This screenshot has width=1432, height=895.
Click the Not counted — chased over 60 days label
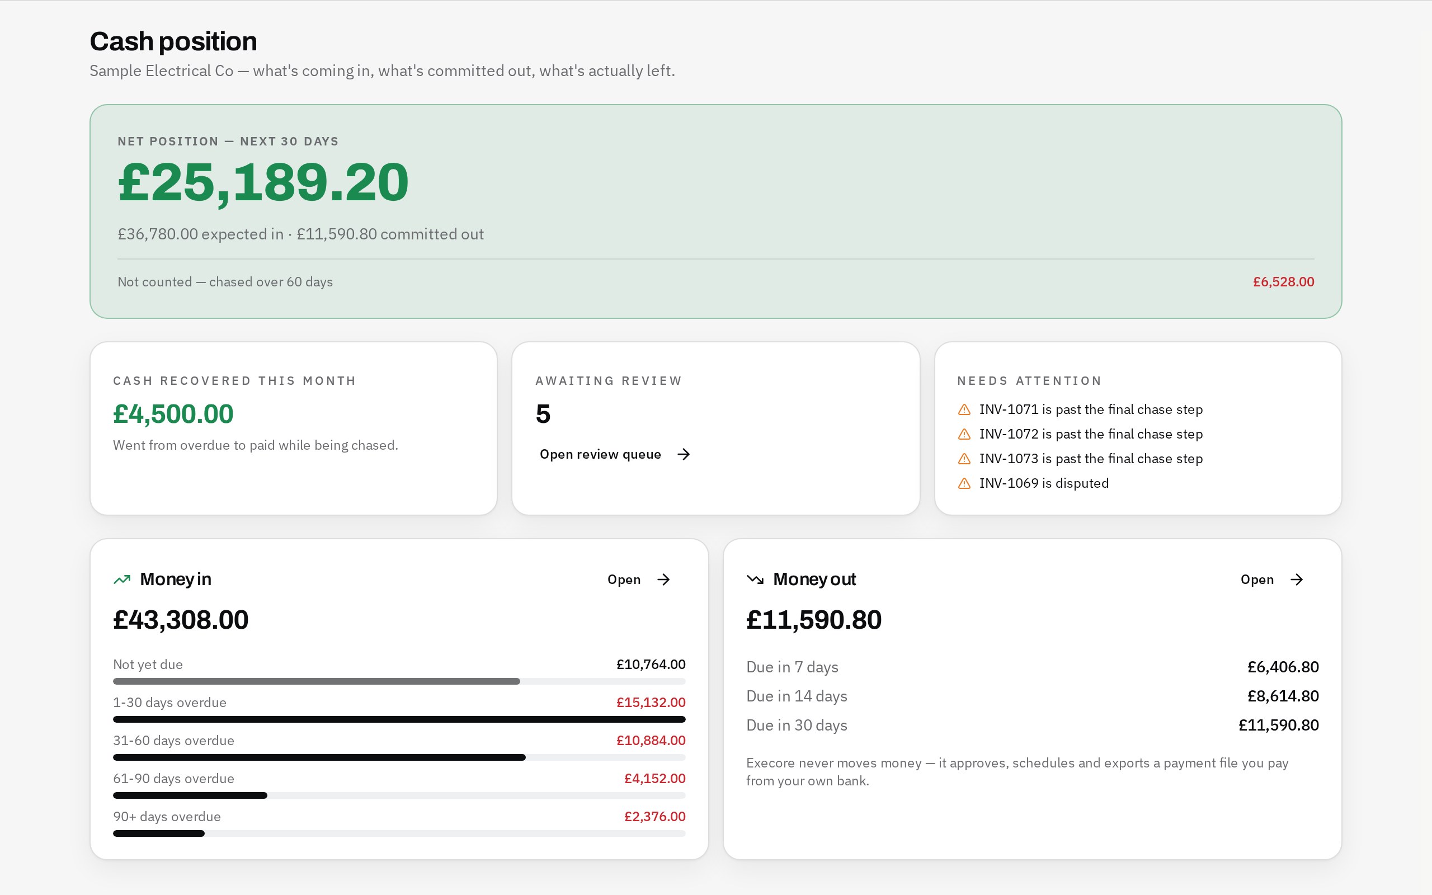click(x=225, y=282)
